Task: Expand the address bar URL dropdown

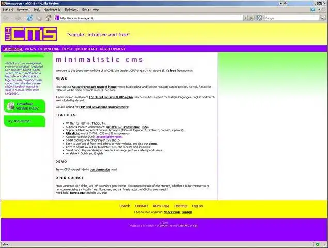Action: pyautogui.click(x=245, y=18)
